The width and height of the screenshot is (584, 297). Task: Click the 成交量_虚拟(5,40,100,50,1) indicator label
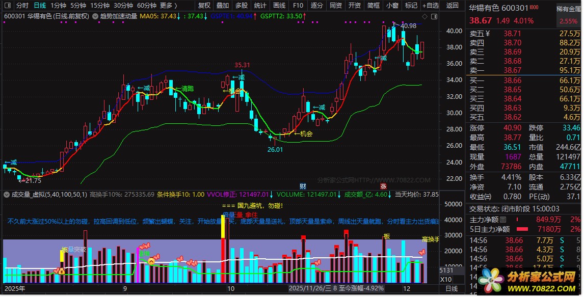click(x=49, y=194)
